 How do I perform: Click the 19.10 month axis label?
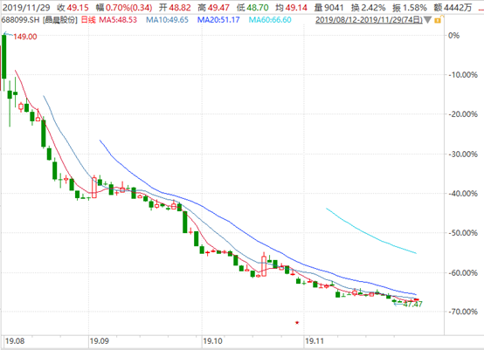tap(212, 341)
